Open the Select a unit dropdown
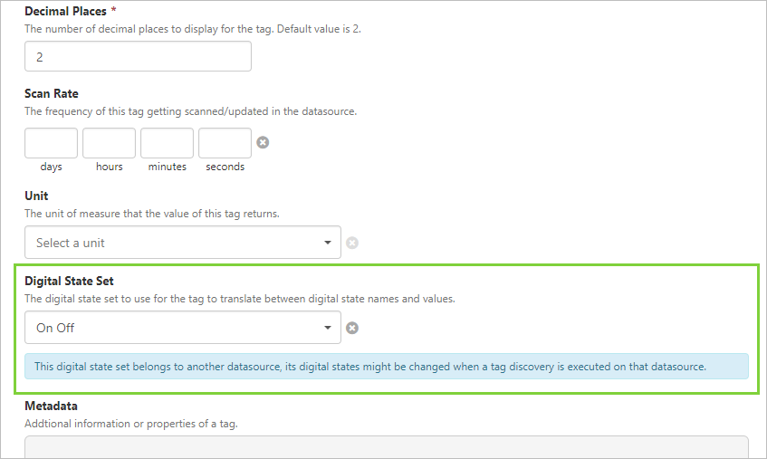This screenshot has width=767, height=459. [x=182, y=243]
